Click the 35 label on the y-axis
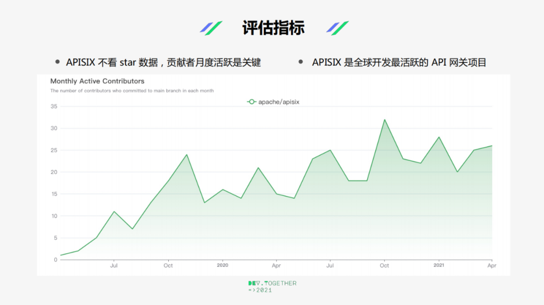The image size is (544, 305). coord(54,107)
